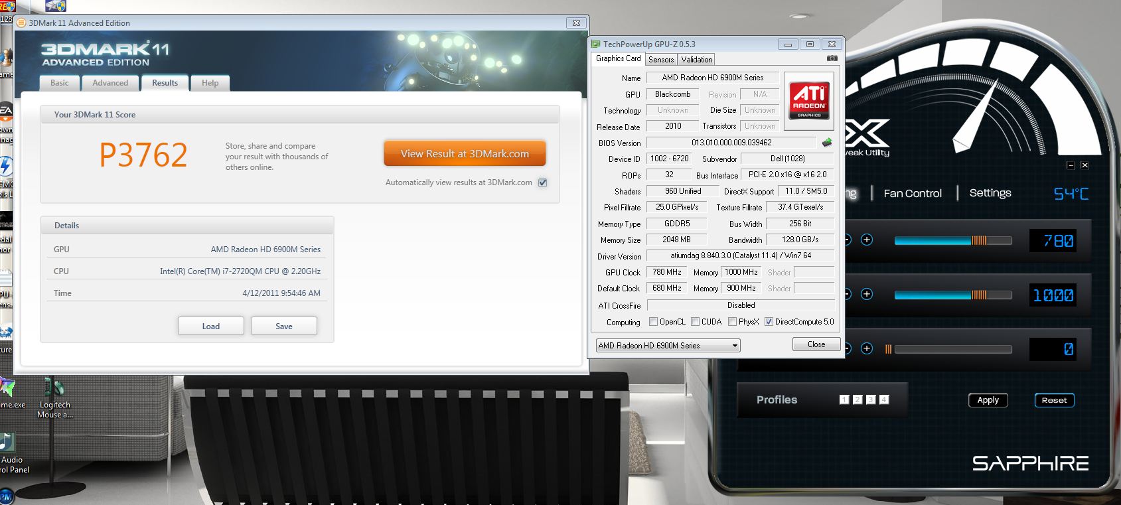
Task: Click the P3762 score text
Action: (x=143, y=155)
